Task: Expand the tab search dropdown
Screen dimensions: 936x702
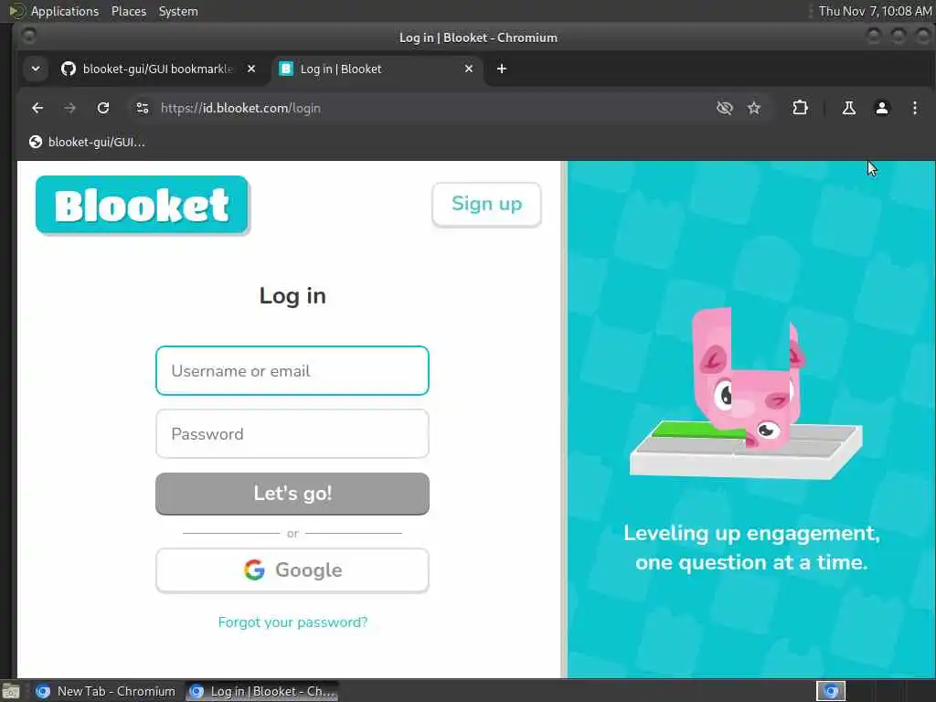Action: pyautogui.click(x=36, y=69)
